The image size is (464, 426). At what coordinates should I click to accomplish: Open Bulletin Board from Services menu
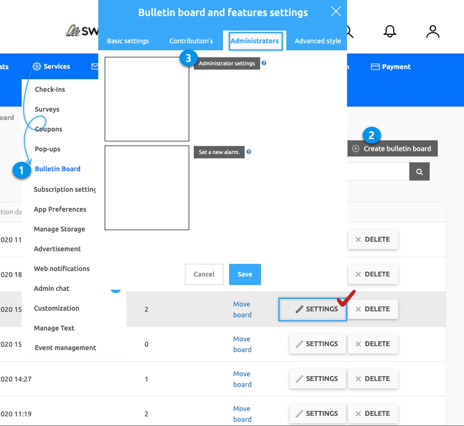(58, 169)
